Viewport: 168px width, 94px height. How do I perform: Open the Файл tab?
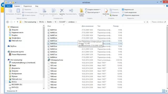pyautogui.click(x=9, y=6)
